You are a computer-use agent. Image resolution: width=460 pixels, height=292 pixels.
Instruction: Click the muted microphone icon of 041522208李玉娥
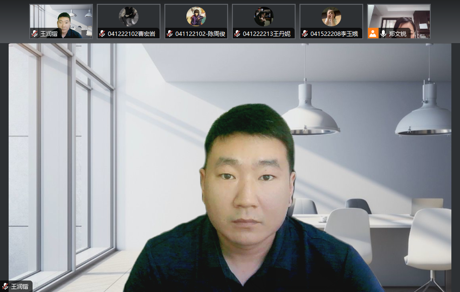point(305,34)
